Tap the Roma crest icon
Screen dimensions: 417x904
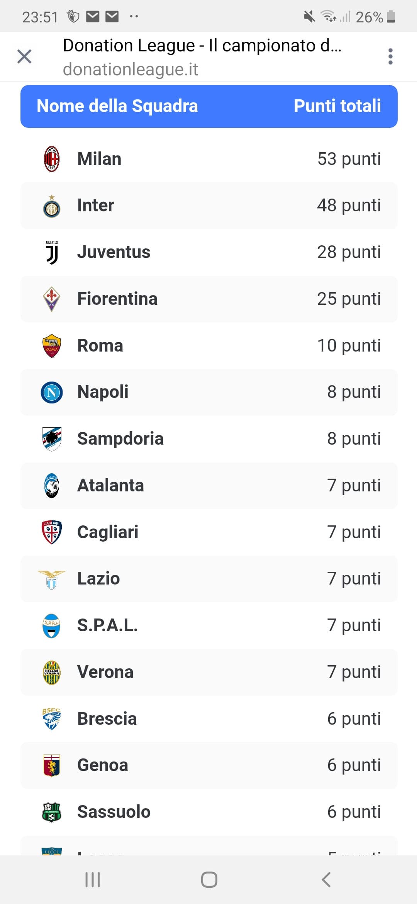point(51,346)
